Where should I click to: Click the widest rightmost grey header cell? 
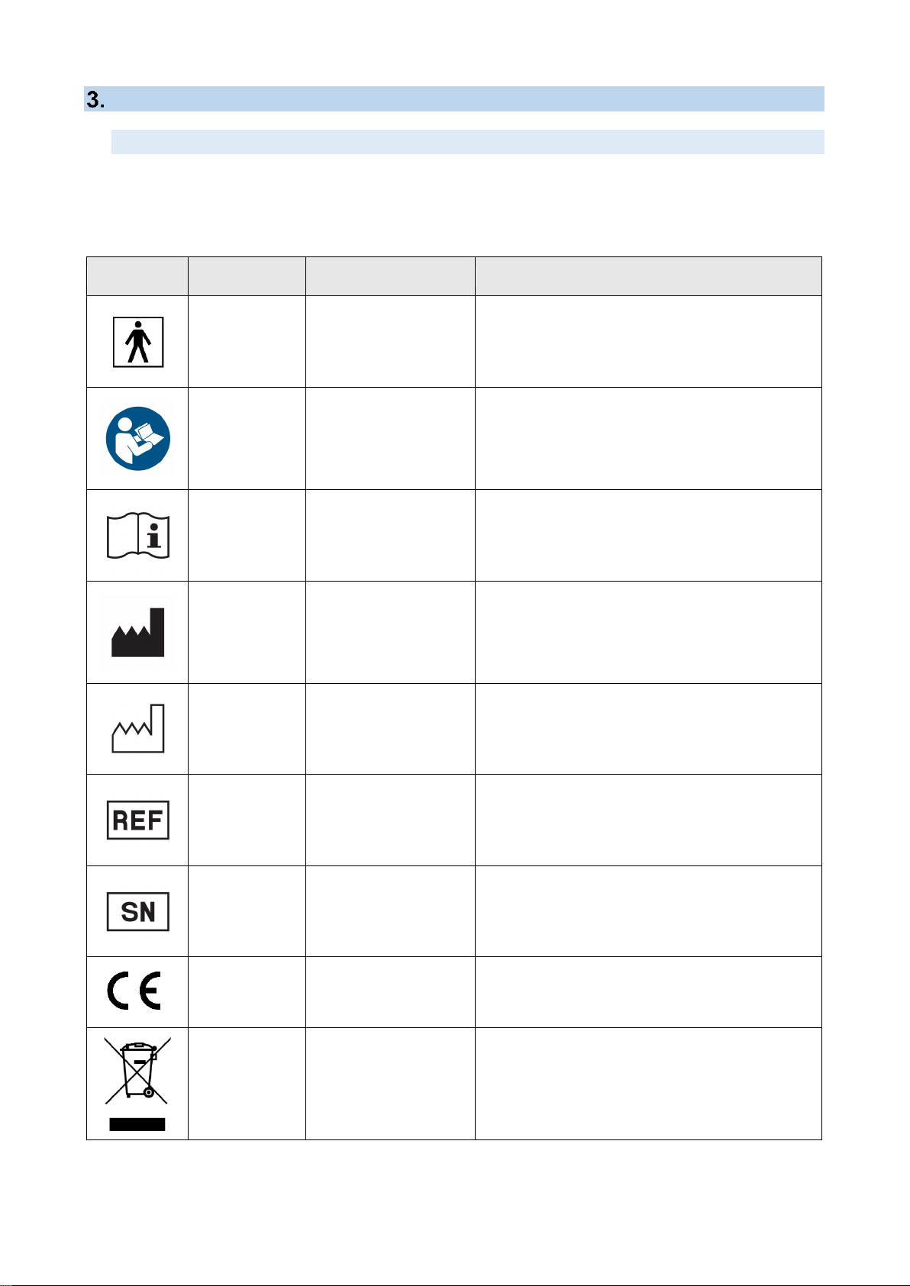(648, 276)
